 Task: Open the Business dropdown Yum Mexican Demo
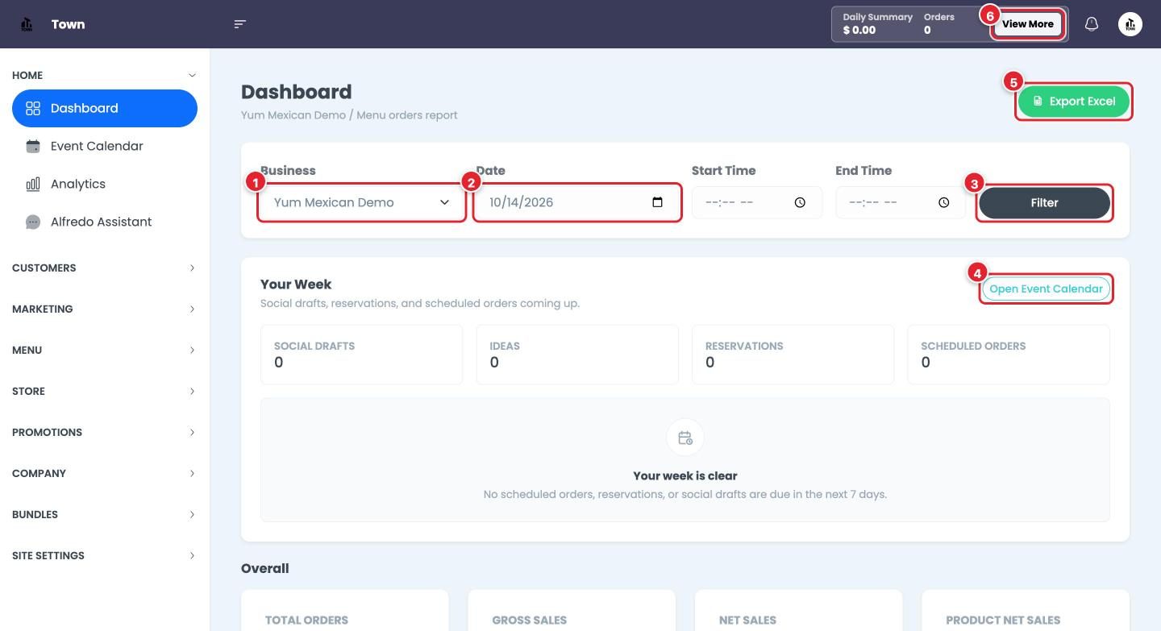coord(362,202)
